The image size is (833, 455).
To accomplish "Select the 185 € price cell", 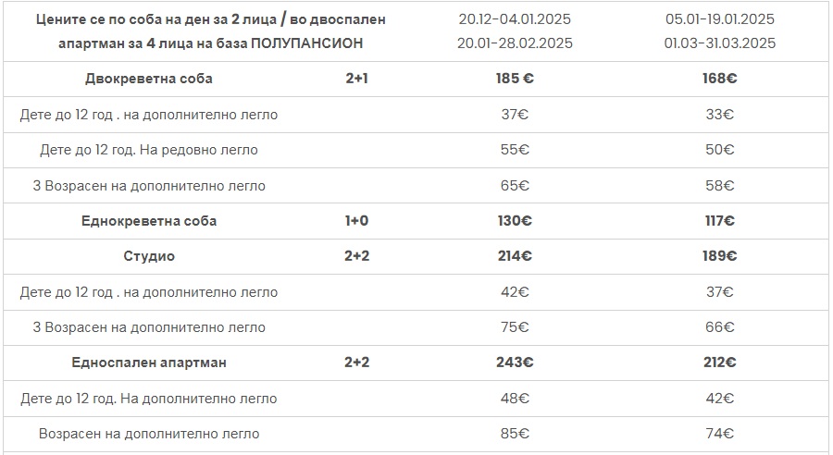I will [515, 79].
